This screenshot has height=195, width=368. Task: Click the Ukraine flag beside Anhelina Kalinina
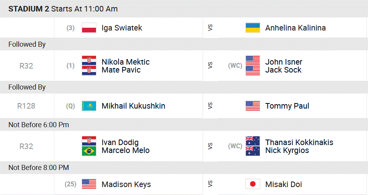[253, 28]
